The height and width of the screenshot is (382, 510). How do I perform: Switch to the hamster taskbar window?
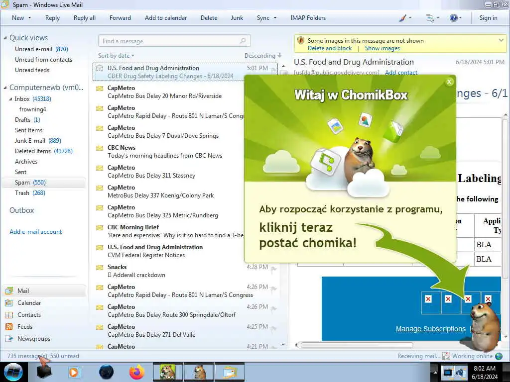pyautogui.click(x=198, y=372)
